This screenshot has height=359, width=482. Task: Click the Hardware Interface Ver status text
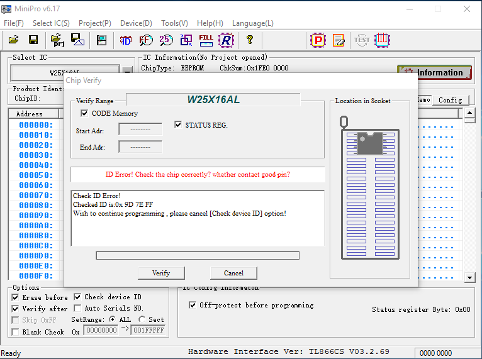[289, 351]
